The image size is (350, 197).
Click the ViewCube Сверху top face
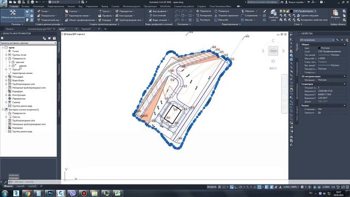(x=273, y=51)
